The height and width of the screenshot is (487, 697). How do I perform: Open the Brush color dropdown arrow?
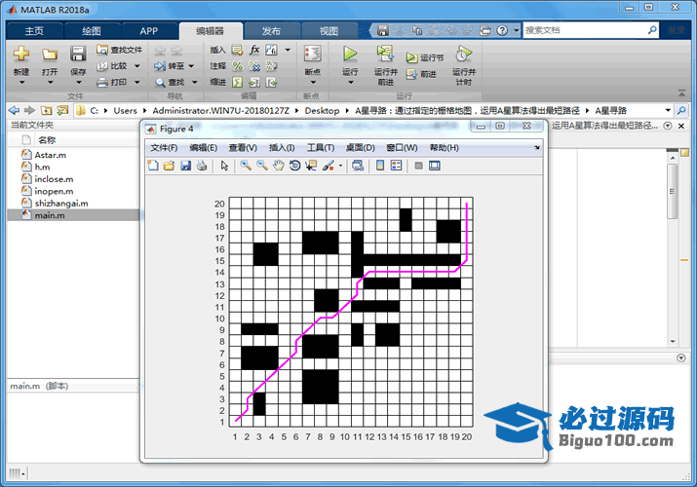tap(340, 166)
